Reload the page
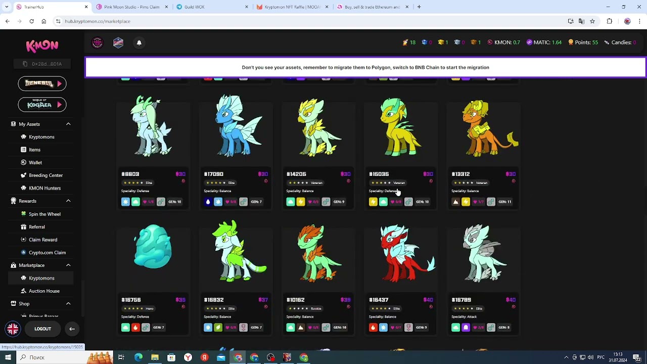This screenshot has width=647, height=364. point(31,21)
